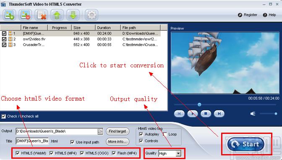The height and width of the screenshot is (160, 282).
Task: Disable the Autoplay video tag option
Action: coord(141,134)
